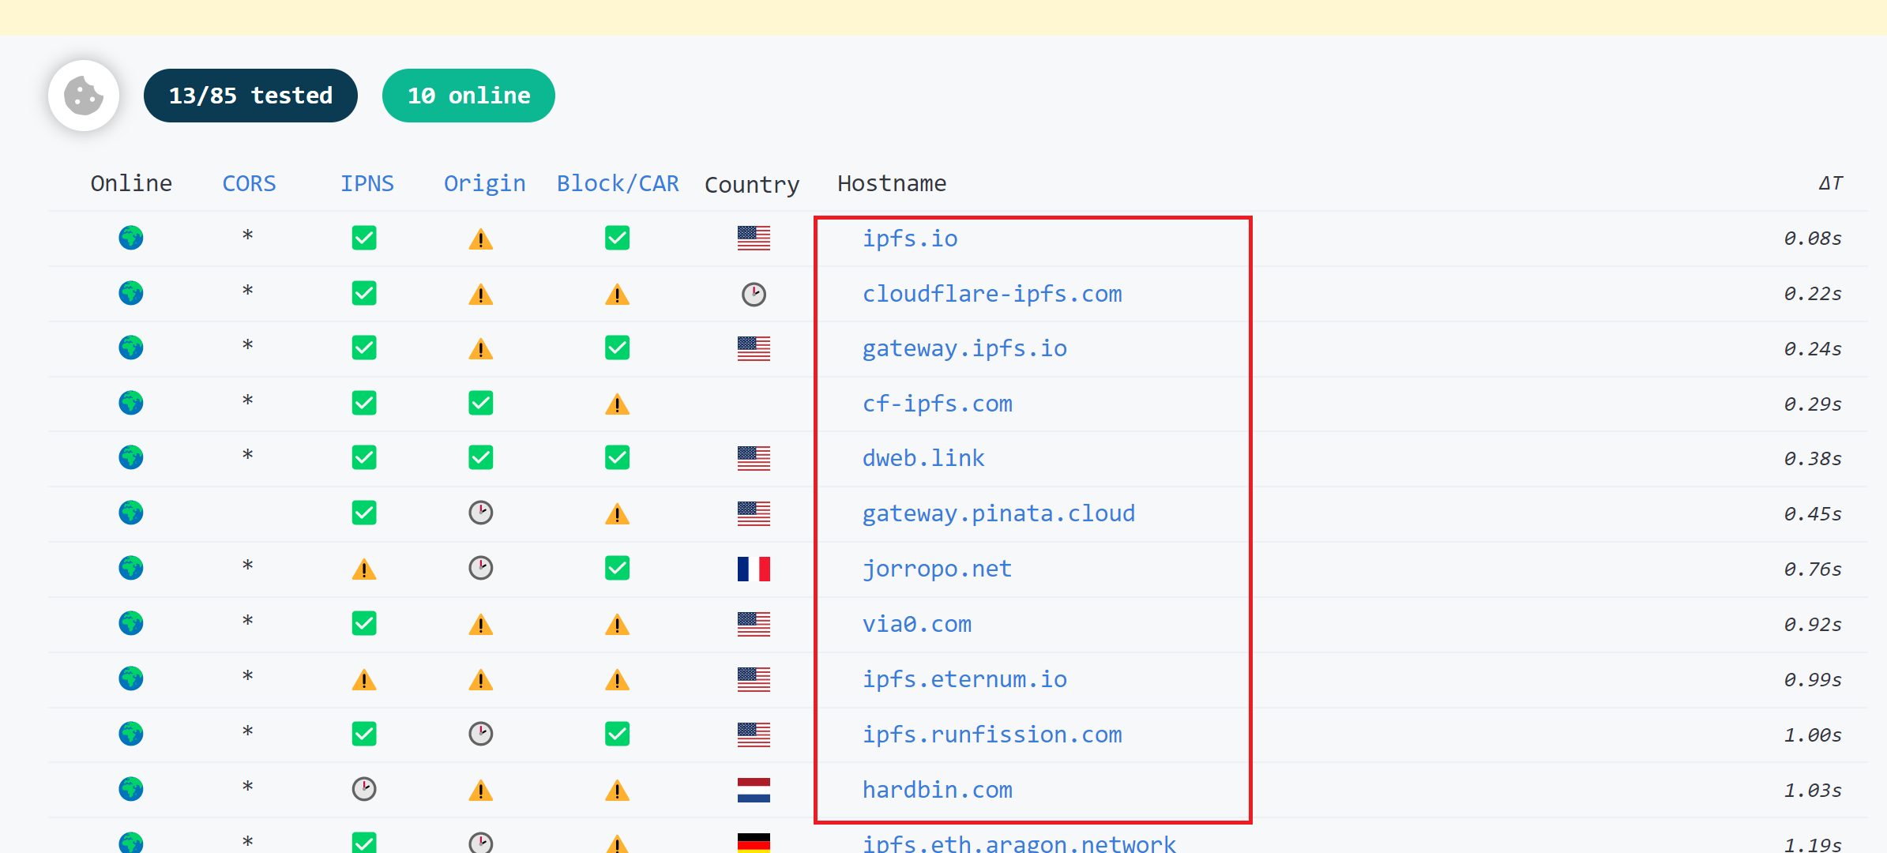This screenshot has width=1887, height=853.
Task: Click the 13/85 tested badge
Action: (x=250, y=96)
